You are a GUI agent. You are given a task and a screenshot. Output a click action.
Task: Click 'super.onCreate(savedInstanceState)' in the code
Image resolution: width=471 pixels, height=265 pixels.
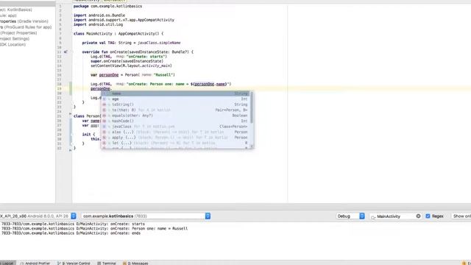(x=127, y=61)
